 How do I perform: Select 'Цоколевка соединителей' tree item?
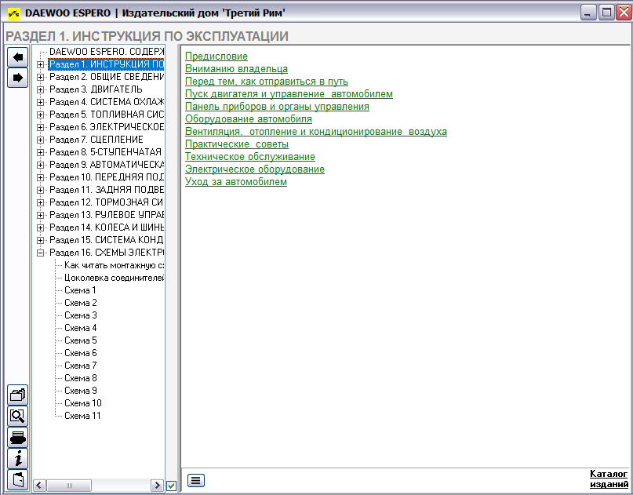(115, 278)
